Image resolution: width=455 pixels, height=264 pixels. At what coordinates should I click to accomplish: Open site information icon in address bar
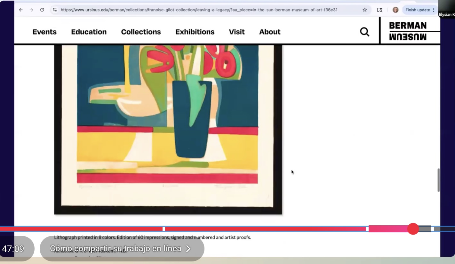pyautogui.click(x=55, y=10)
